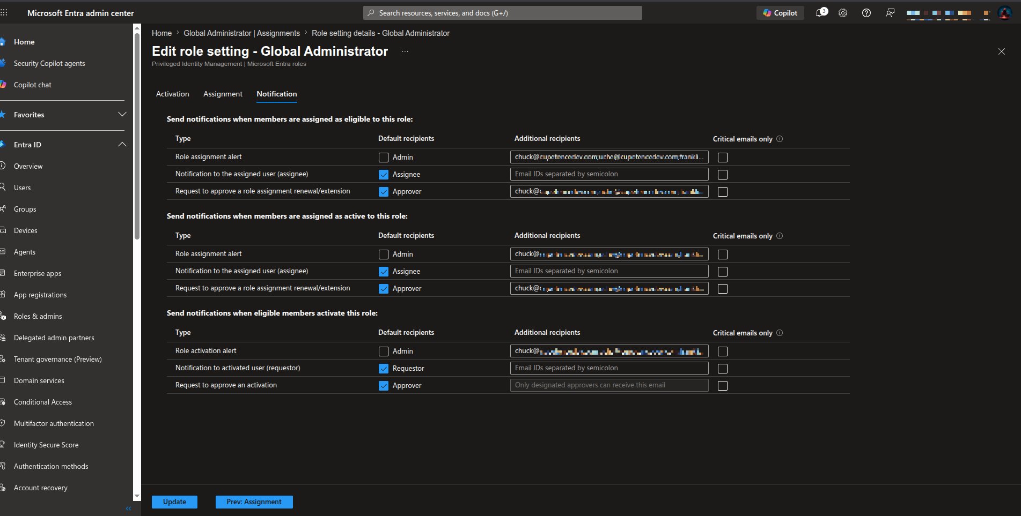The height and width of the screenshot is (516, 1021).
Task: Open Security Copilot agents
Action: pos(49,63)
